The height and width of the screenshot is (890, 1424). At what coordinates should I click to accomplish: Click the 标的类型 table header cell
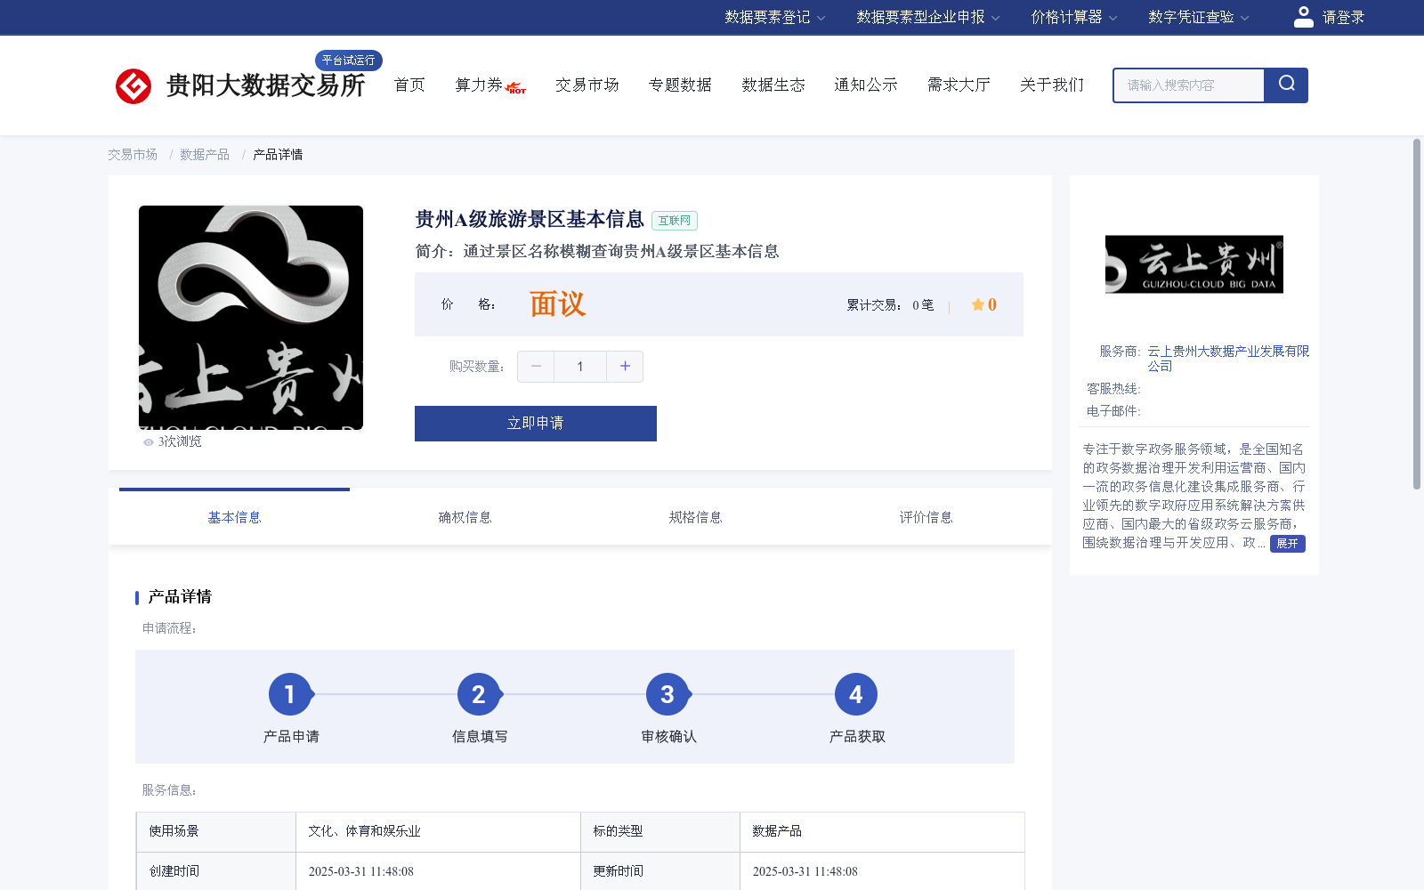point(660,831)
